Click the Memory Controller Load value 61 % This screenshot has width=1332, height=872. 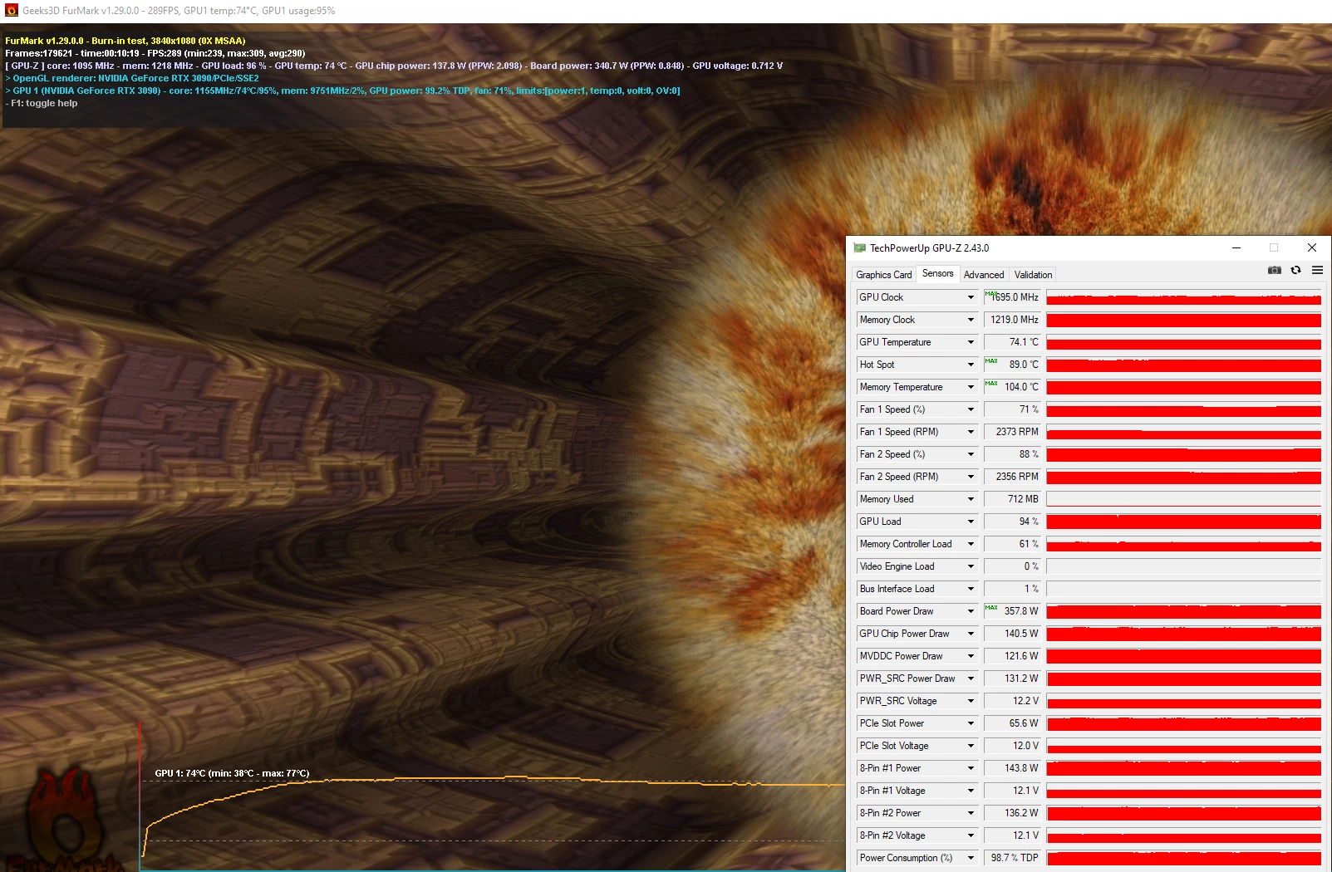1012,544
